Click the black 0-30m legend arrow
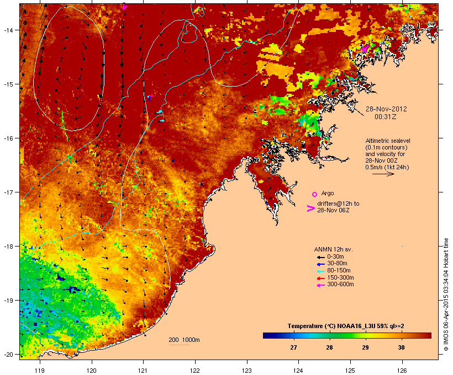Screen dimensions: 453x375 click(x=320, y=257)
